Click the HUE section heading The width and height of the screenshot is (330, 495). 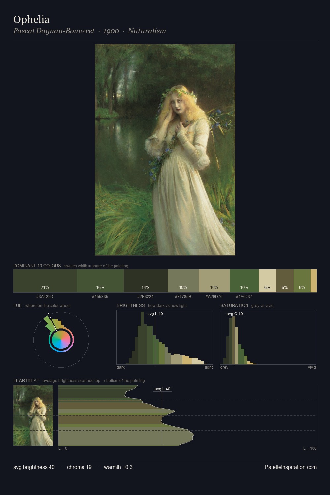tap(17, 305)
